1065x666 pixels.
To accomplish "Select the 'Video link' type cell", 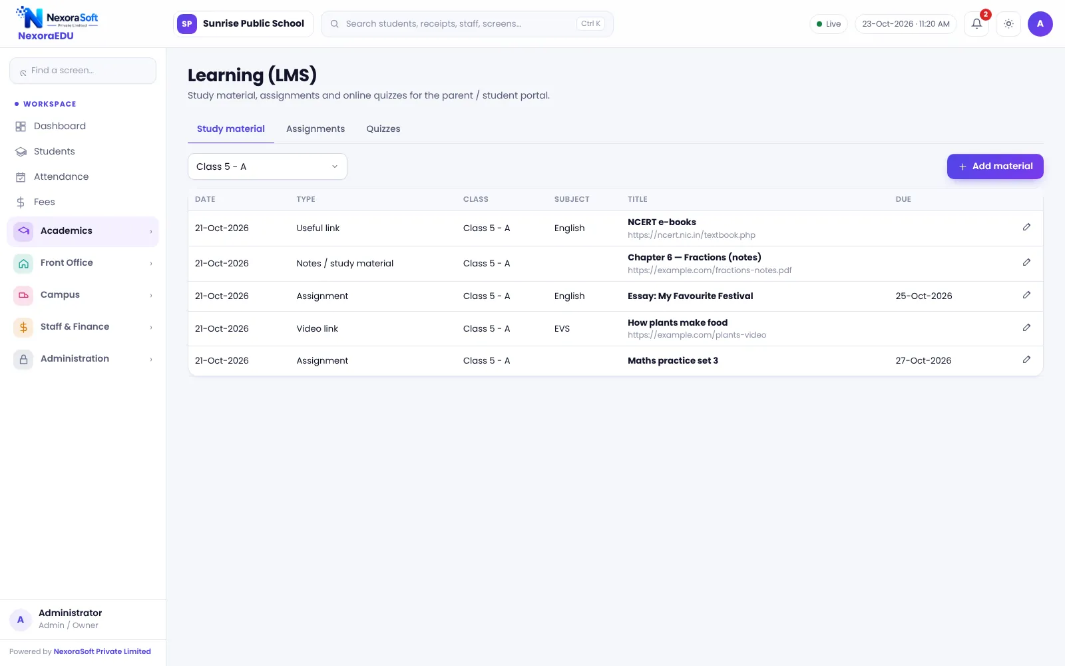I will coord(318,329).
